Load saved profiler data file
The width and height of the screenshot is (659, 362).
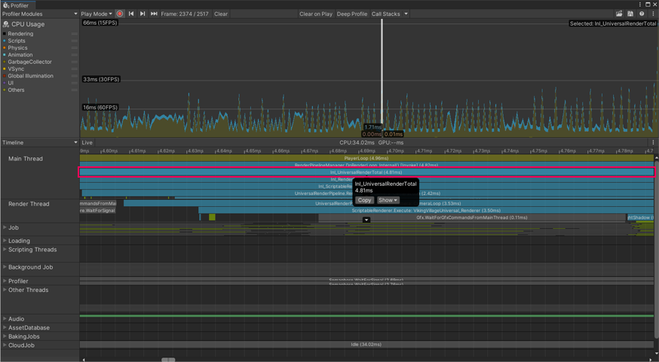619,14
